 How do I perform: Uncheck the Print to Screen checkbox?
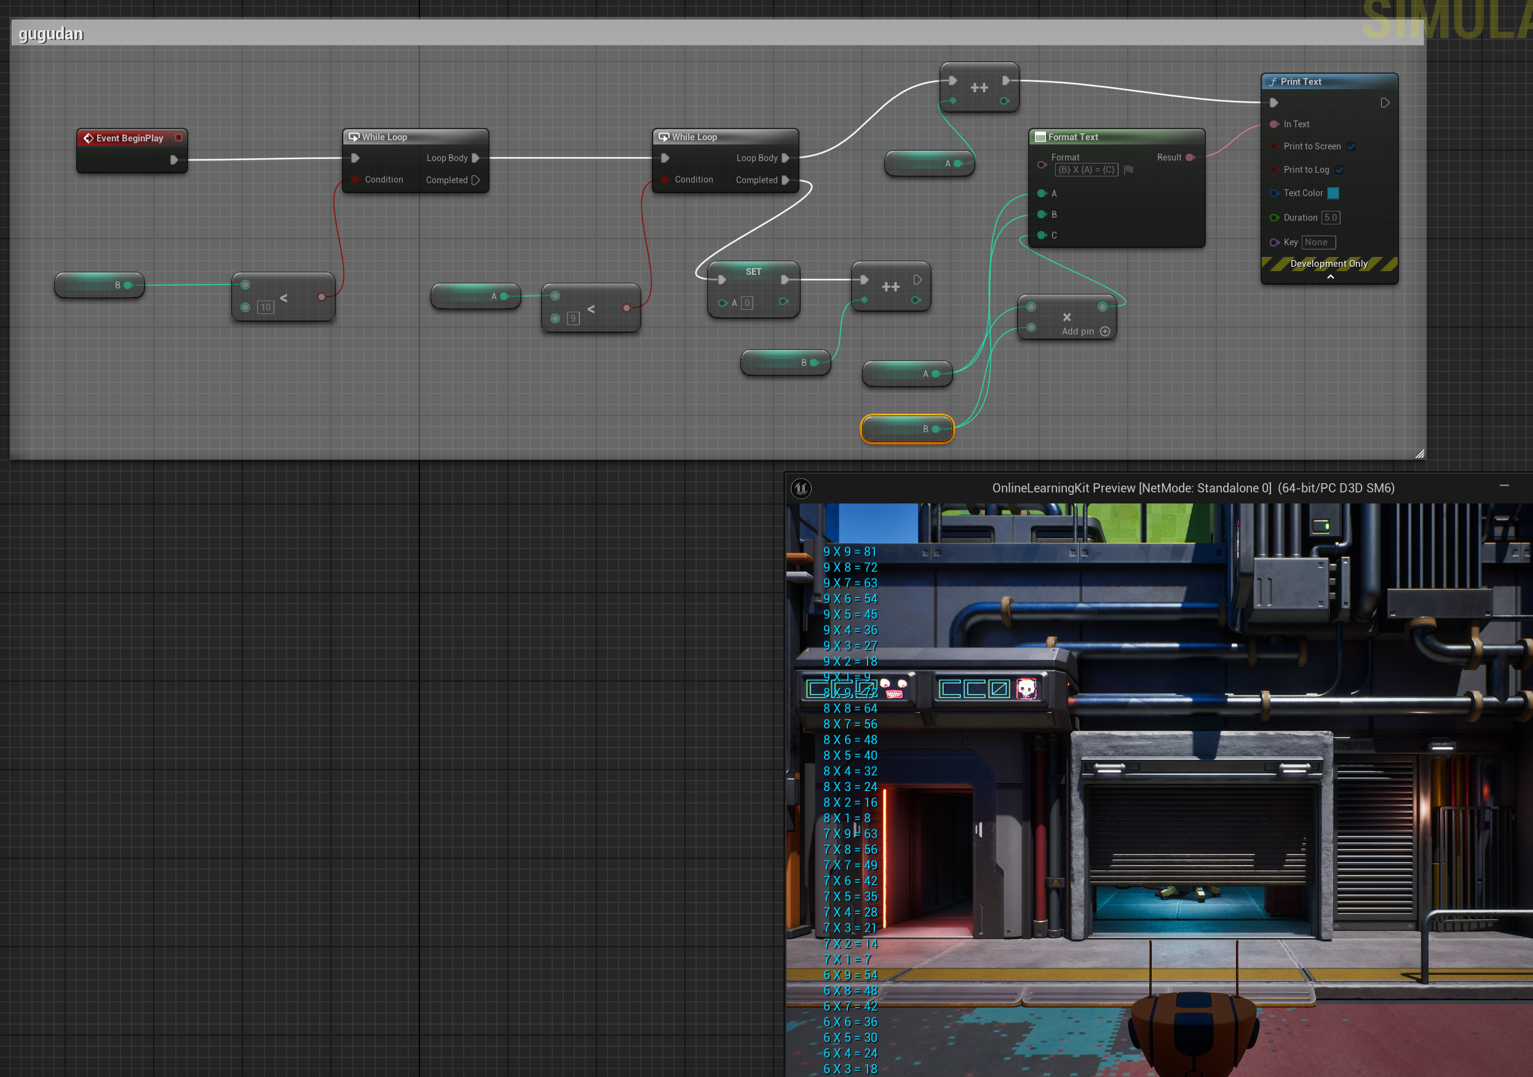click(x=1351, y=147)
